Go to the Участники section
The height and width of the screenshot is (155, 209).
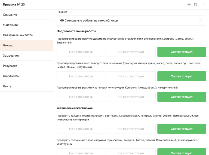click(x=26, y=25)
